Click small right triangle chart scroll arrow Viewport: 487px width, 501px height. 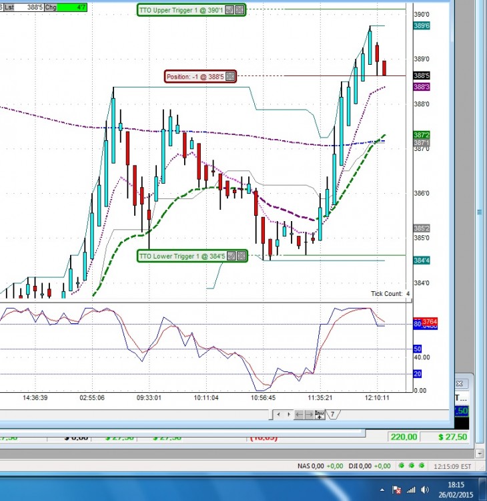click(289, 414)
